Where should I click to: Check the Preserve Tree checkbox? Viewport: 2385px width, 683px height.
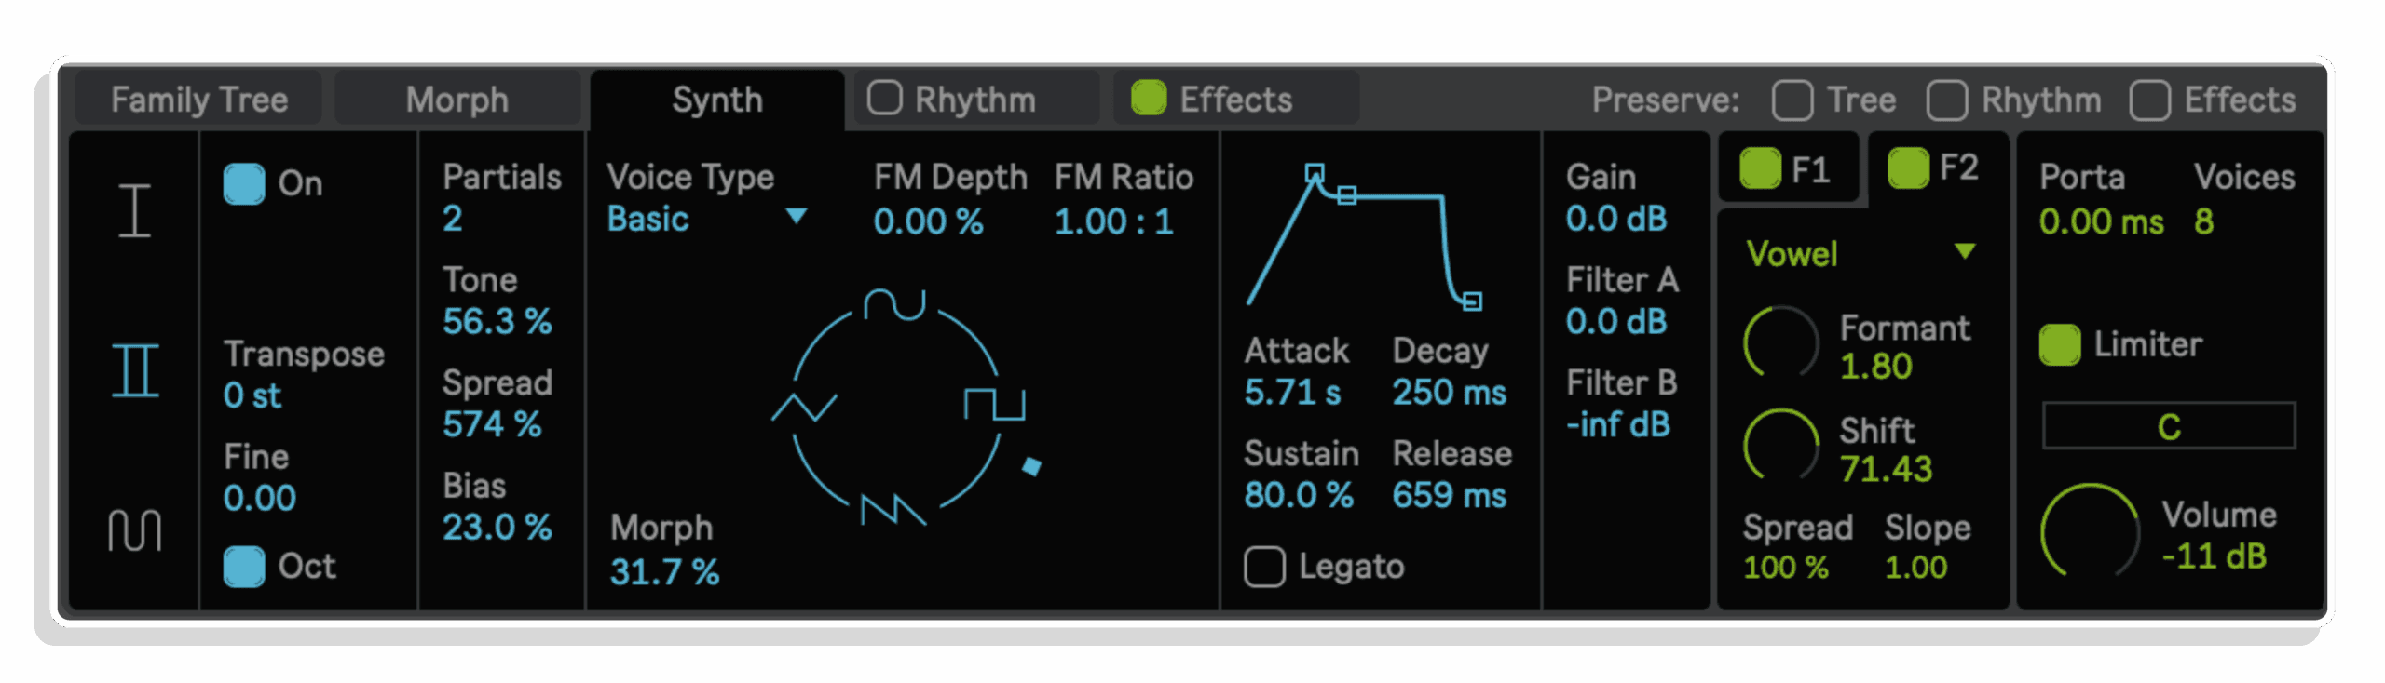click(x=1792, y=100)
